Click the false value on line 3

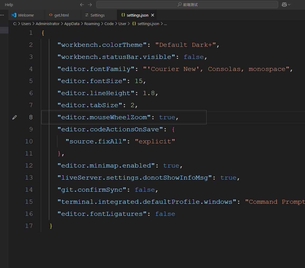point(194,57)
